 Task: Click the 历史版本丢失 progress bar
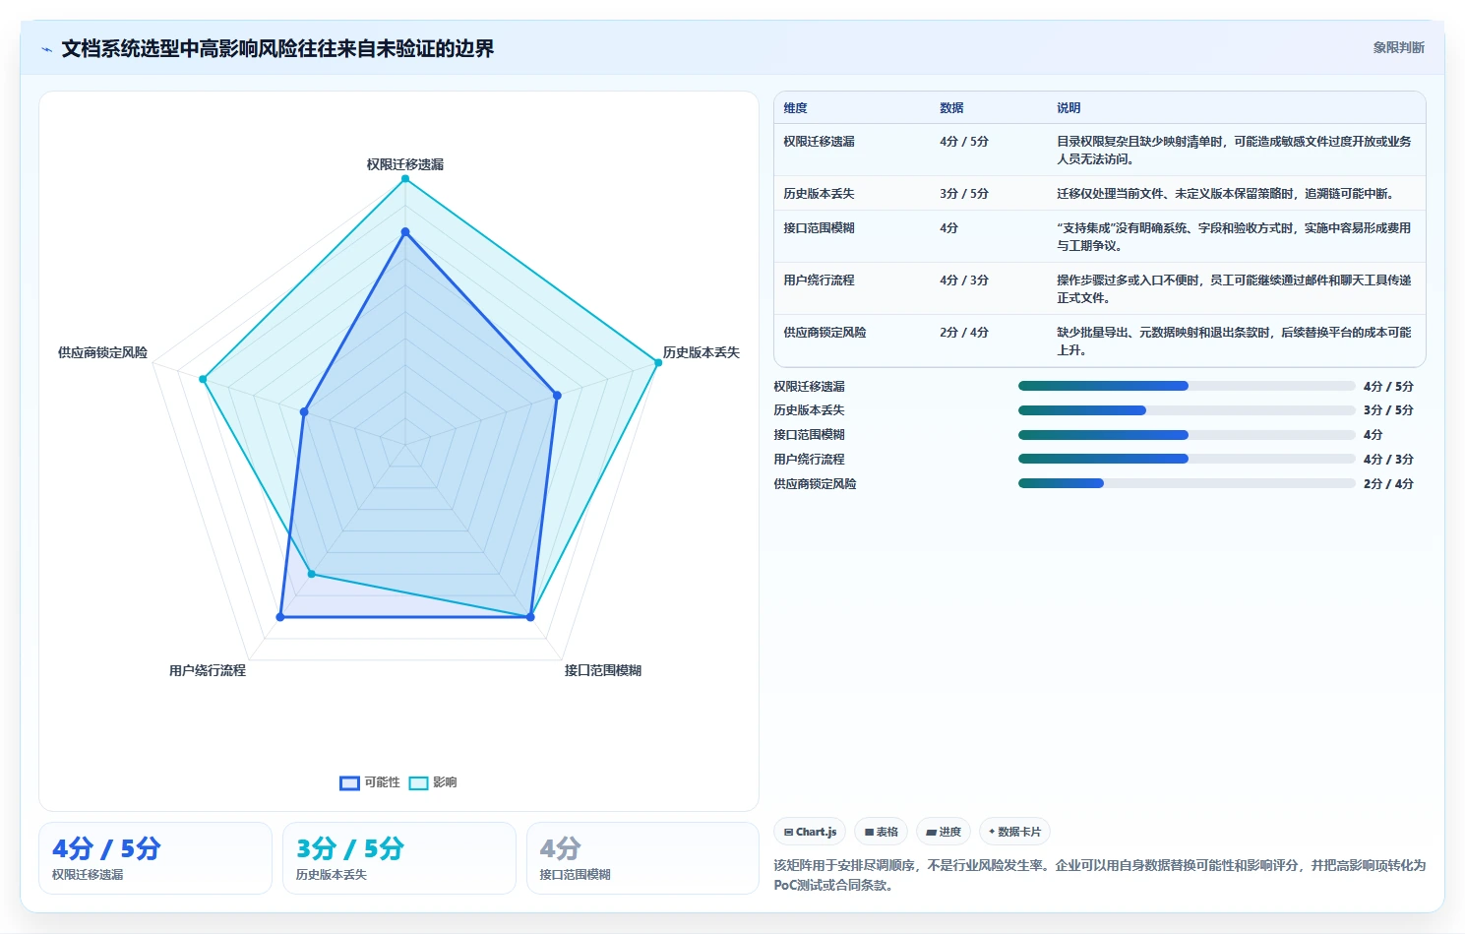pos(1187,410)
